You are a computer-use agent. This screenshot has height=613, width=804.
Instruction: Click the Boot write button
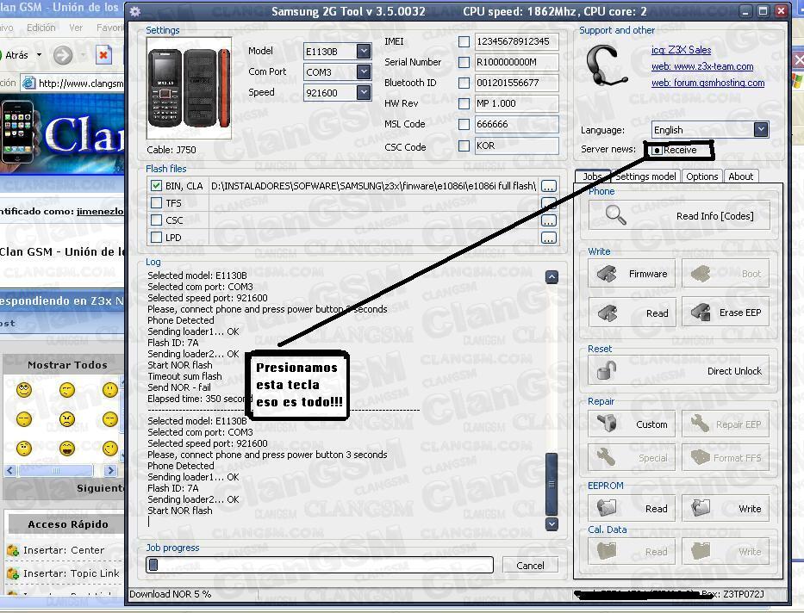(x=726, y=274)
